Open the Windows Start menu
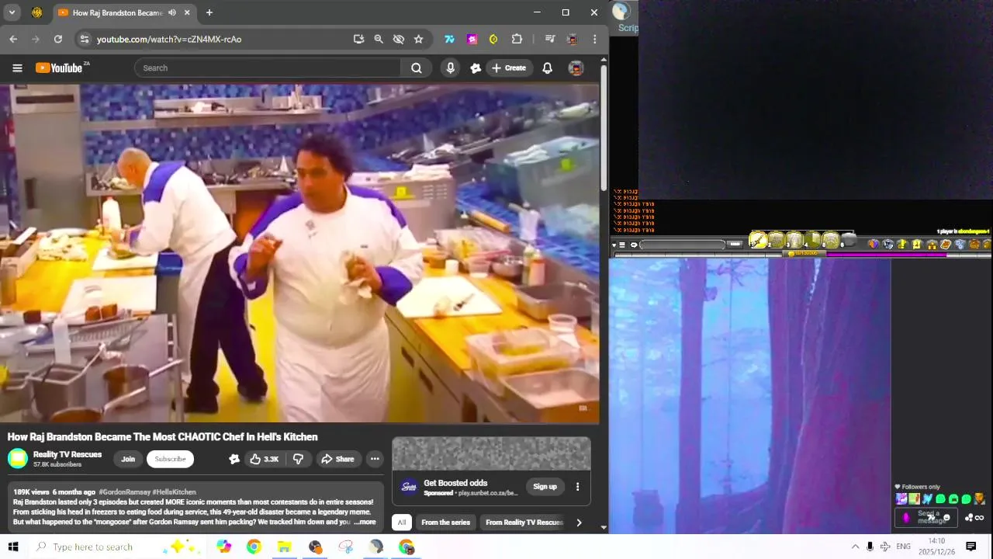Image resolution: width=993 pixels, height=559 pixels. 13,547
